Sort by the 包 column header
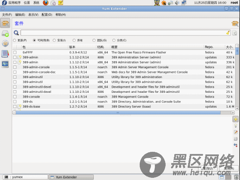240x180 pixels. tap(45, 47)
